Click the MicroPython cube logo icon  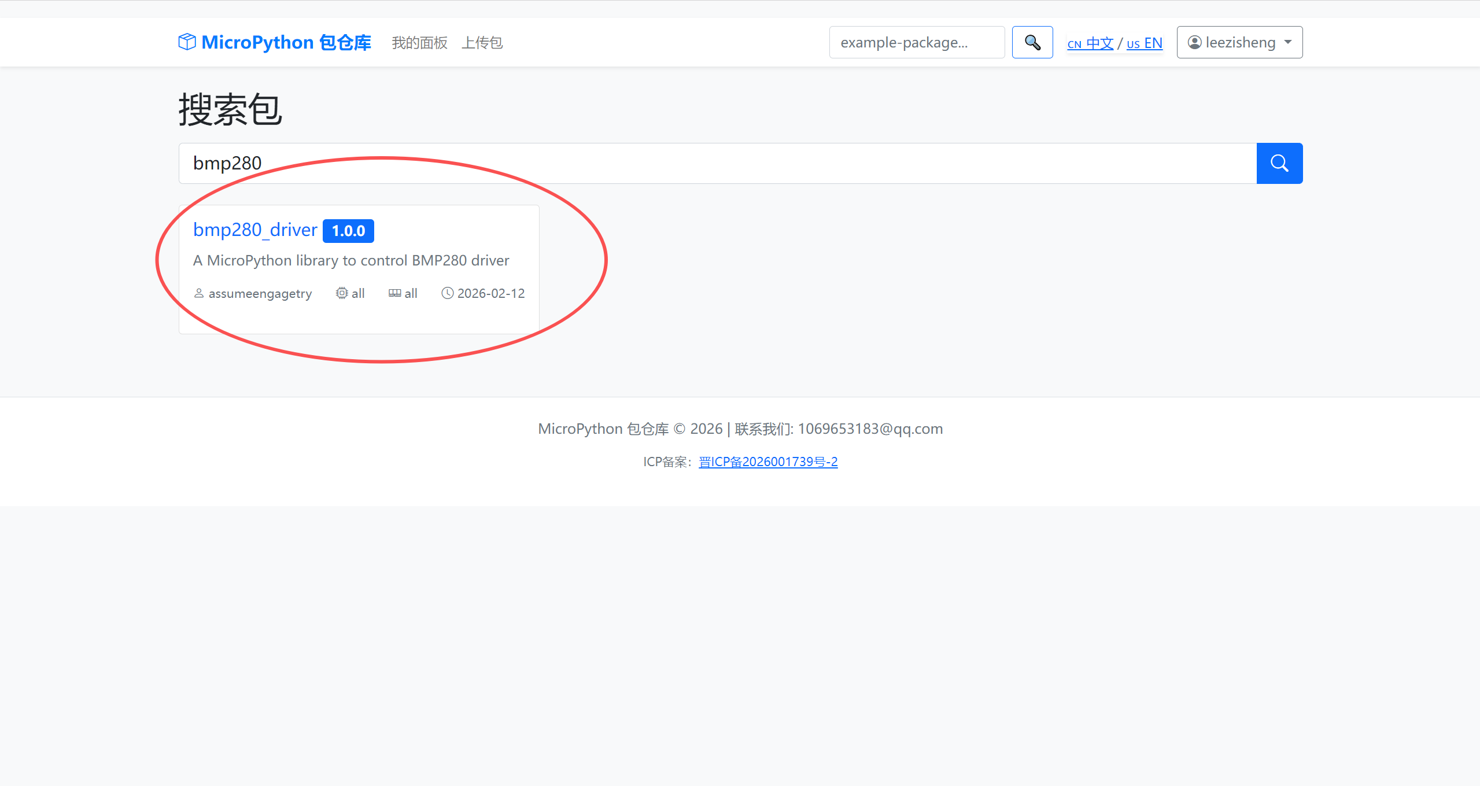pyautogui.click(x=187, y=42)
